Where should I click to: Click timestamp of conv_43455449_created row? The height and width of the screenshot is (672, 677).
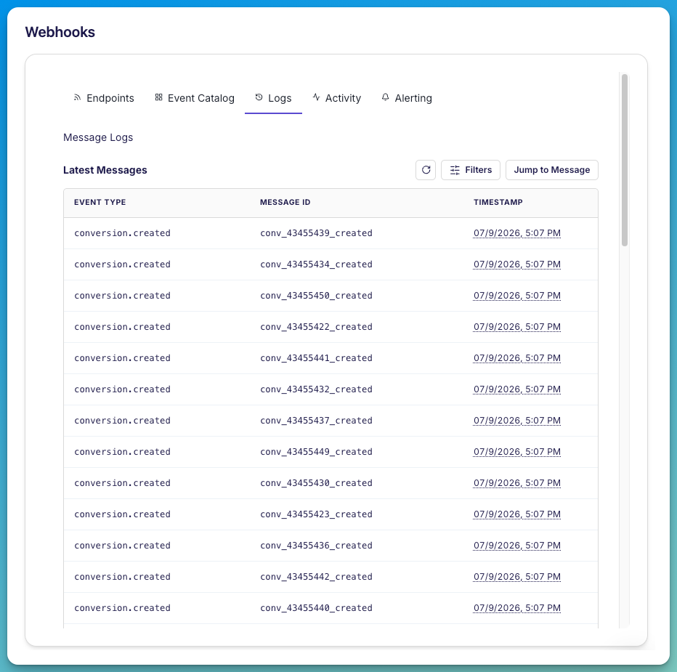tap(516, 452)
